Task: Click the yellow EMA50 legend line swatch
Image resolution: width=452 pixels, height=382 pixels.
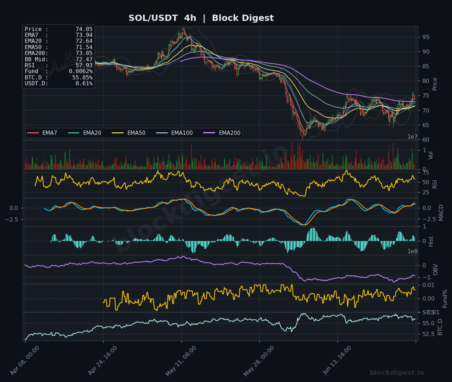Action: click(x=118, y=133)
